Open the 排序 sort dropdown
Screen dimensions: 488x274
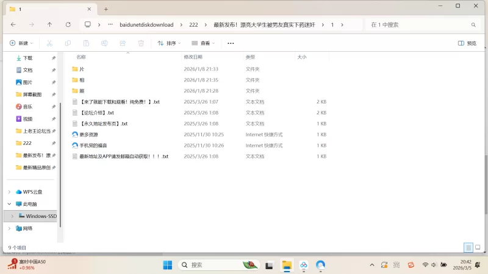(x=170, y=43)
